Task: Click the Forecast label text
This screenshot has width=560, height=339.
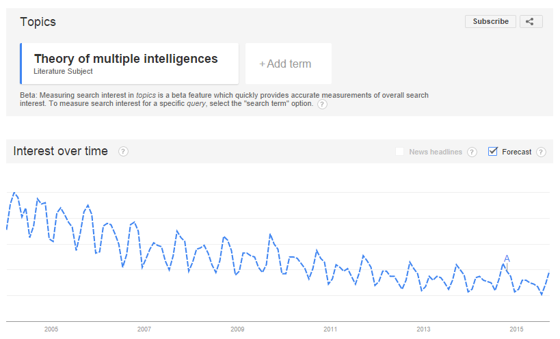Action: point(516,152)
